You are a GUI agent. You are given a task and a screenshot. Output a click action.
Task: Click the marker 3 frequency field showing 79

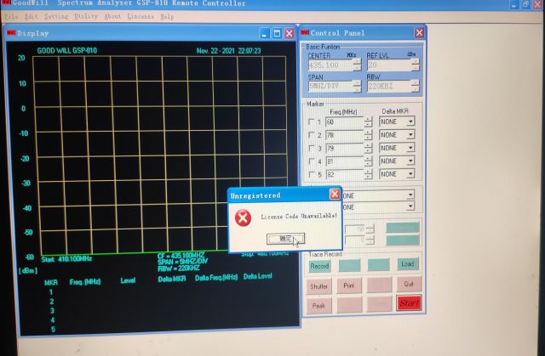click(344, 149)
